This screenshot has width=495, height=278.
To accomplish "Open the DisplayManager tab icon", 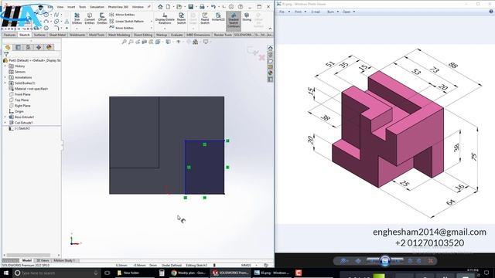I will pos(49,47).
